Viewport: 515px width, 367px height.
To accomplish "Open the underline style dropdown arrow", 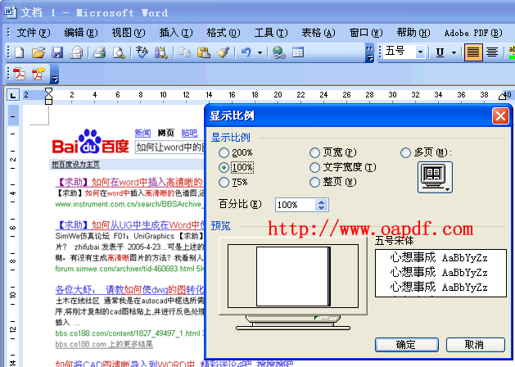I will [x=454, y=52].
